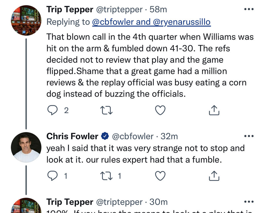Click the Chris Fowler display name
The width and height of the screenshot is (266, 213).
click(x=72, y=136)
